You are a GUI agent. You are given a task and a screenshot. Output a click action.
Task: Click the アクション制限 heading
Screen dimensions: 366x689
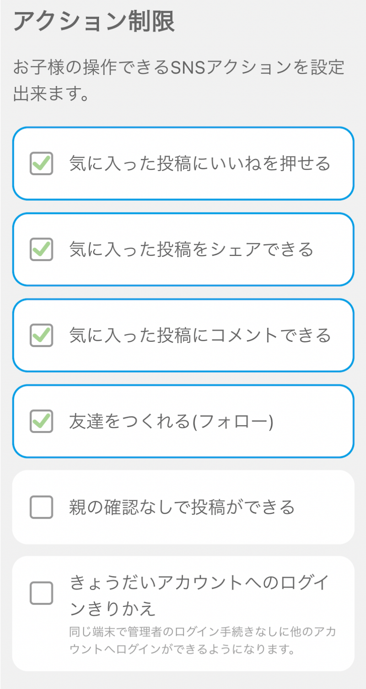click(94, 22)
